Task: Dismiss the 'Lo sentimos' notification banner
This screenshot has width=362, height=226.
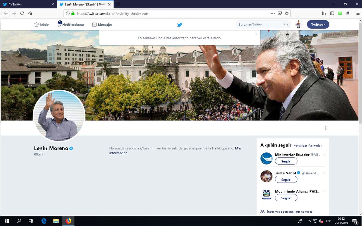Action: tap(256, 34)
